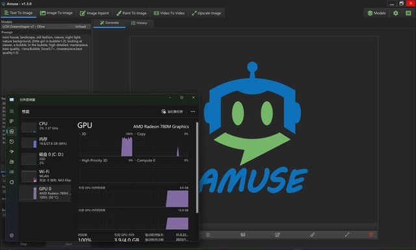This screenshot has height=250, width=416.
Task: Send result to Image Inpaint via the bottom bar icon
Action: pyautogui.click(x=278, y=234)
